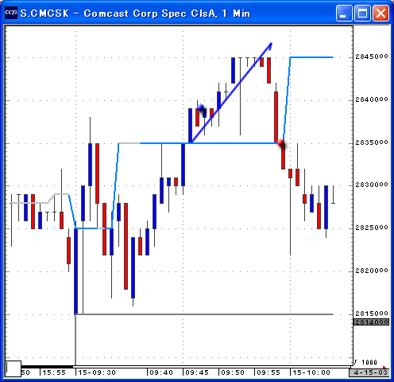Click the 2830000 price axis label
394x382 pixels.
point(372,185)
